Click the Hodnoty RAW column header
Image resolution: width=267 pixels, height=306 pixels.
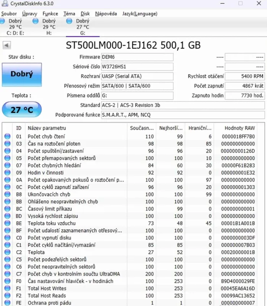[239, 128]
